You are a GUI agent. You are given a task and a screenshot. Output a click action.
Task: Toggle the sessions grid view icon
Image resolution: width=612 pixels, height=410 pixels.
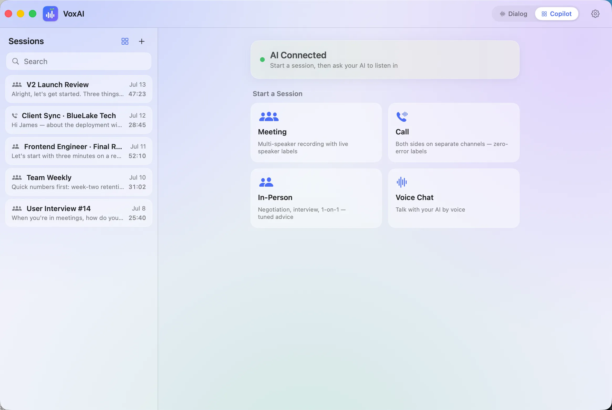[125, 41]
